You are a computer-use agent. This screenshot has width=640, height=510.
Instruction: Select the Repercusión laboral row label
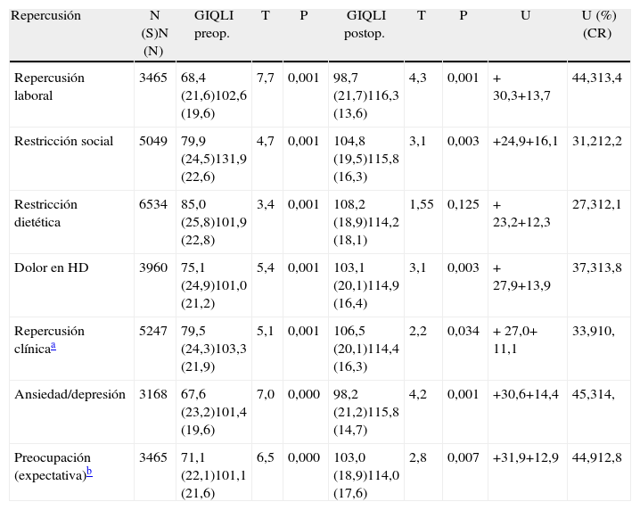tap(49, 86)
